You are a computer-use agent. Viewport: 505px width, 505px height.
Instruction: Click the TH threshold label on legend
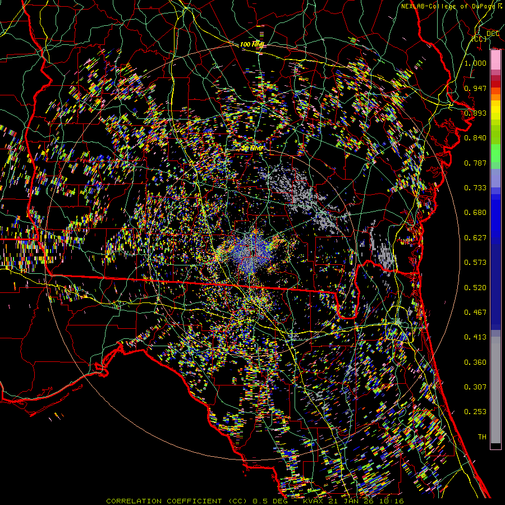coord(481,437)
